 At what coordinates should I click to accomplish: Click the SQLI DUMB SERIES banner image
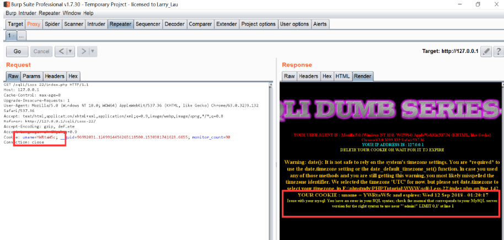coord(390,109)
